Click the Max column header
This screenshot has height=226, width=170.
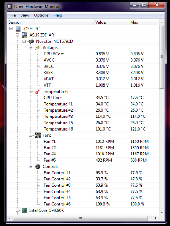pyautogui.click(x=144, y=22)
